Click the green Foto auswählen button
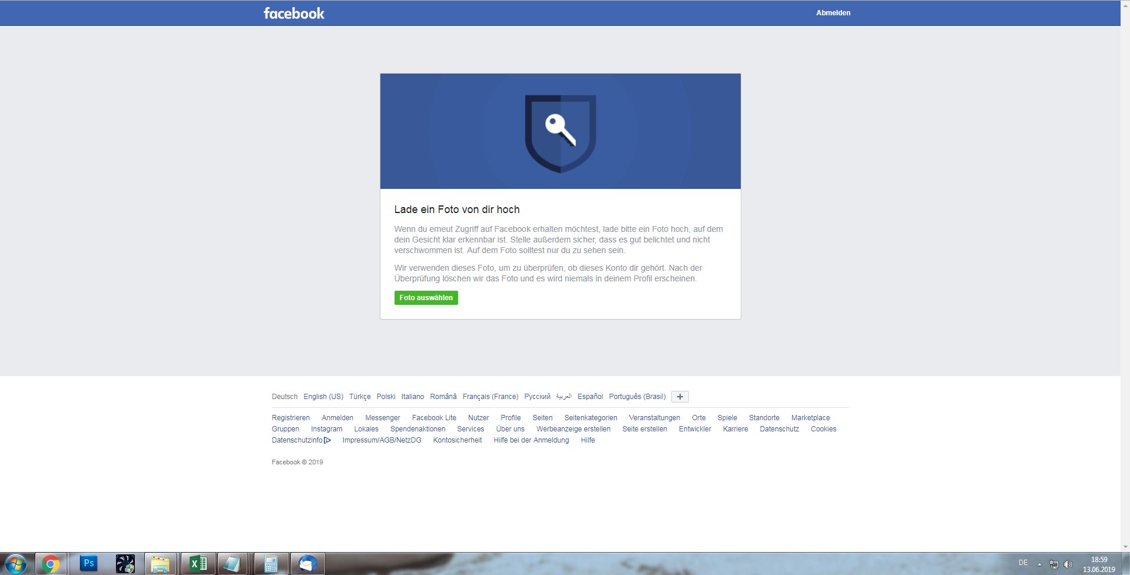 tap(426, 298)
